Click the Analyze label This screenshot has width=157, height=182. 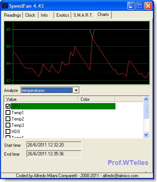click(11, 90)
